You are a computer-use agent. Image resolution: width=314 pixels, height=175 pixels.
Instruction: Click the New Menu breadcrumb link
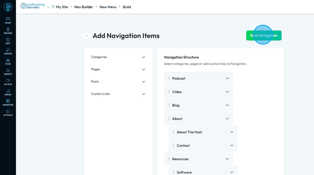tap(108, 7)
